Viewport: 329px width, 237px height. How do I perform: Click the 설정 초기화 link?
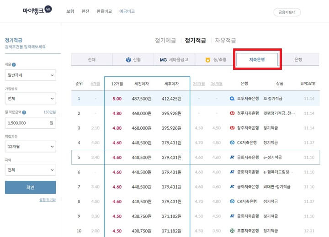48,200
